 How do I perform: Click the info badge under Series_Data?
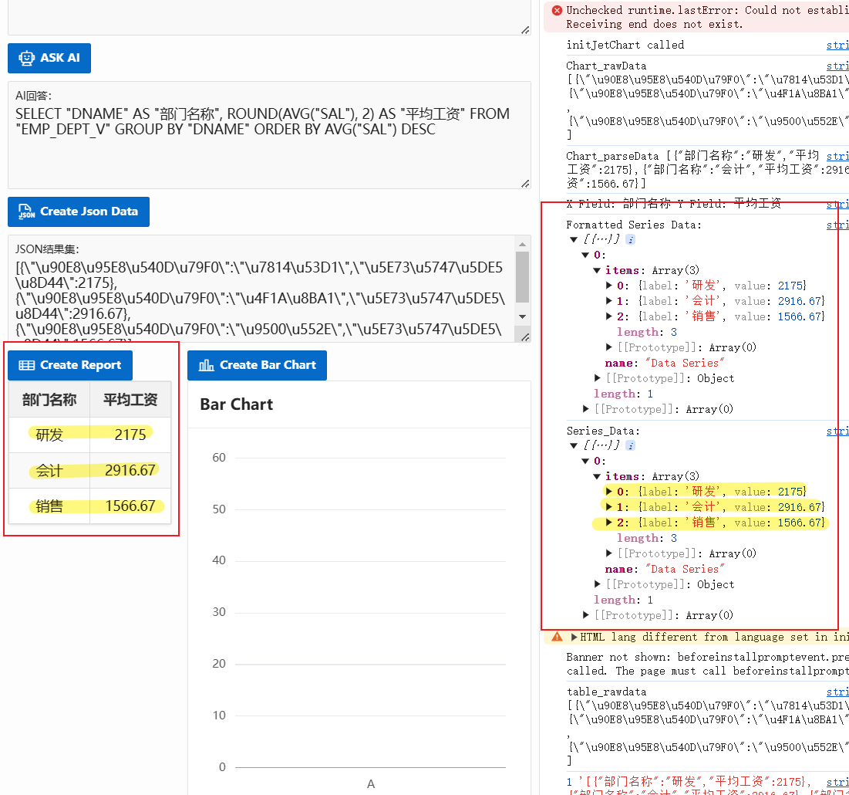coord(630,446)
